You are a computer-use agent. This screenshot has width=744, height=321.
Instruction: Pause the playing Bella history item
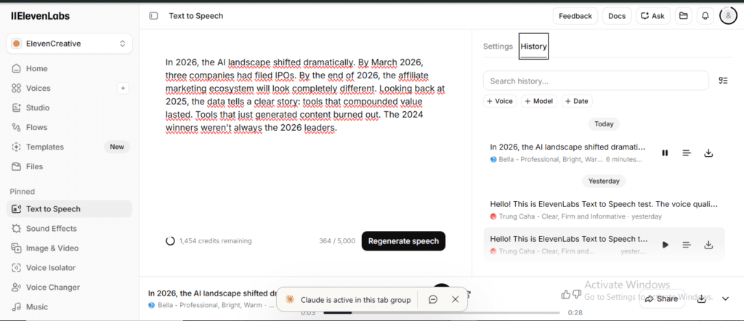(x=666, y=153)
